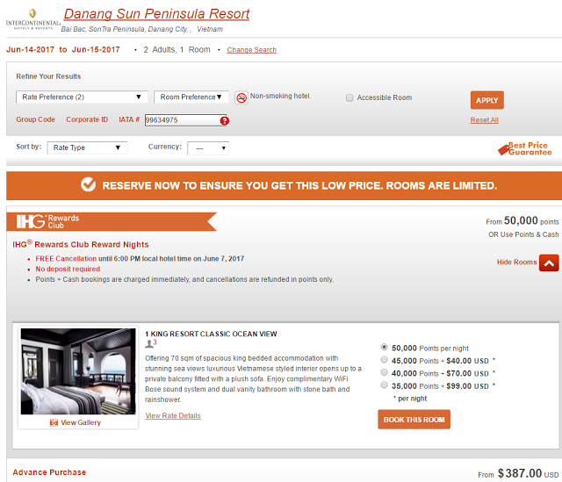Open the Danang Sun Peninsula Resort title link

(156, 14)
